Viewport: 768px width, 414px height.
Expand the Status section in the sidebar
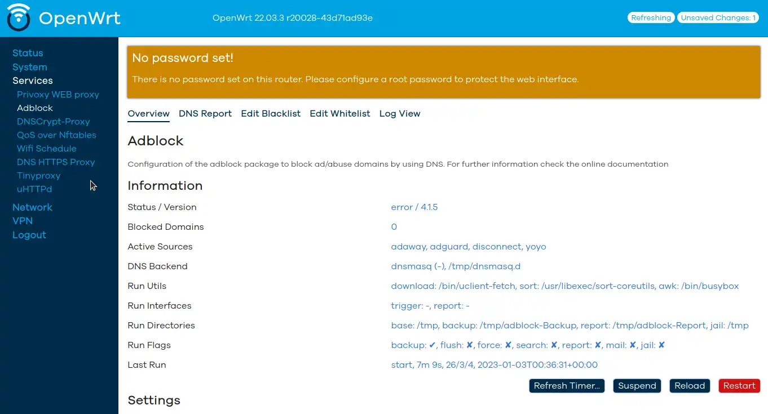click(x=28, y=53)
